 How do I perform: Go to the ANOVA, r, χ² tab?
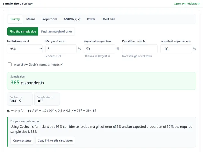pos(72,19)
